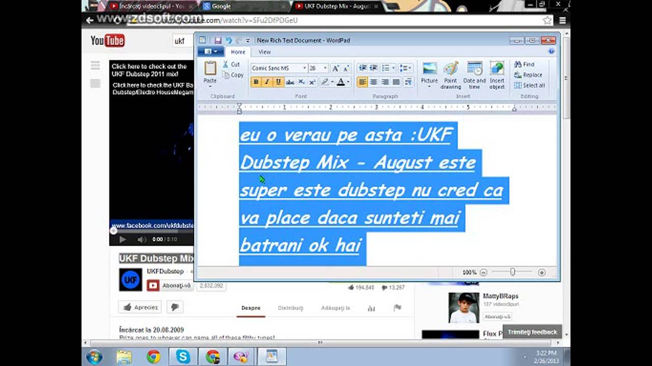Image resolution: width=652 pixels, height=366 pixels.
Task: Click the dislike thumbs-down button
Action: (x=175, y=307)
